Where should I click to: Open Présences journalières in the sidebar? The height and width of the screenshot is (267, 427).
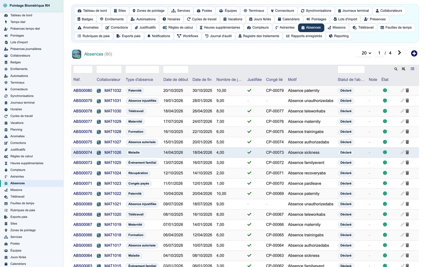pyautogui.click(x=26, y=49)
